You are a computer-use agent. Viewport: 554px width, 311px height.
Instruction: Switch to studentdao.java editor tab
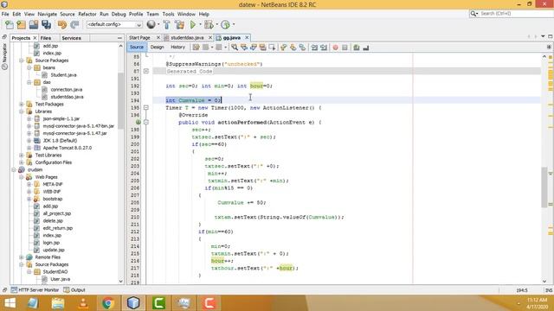click(x=187, y=38)
